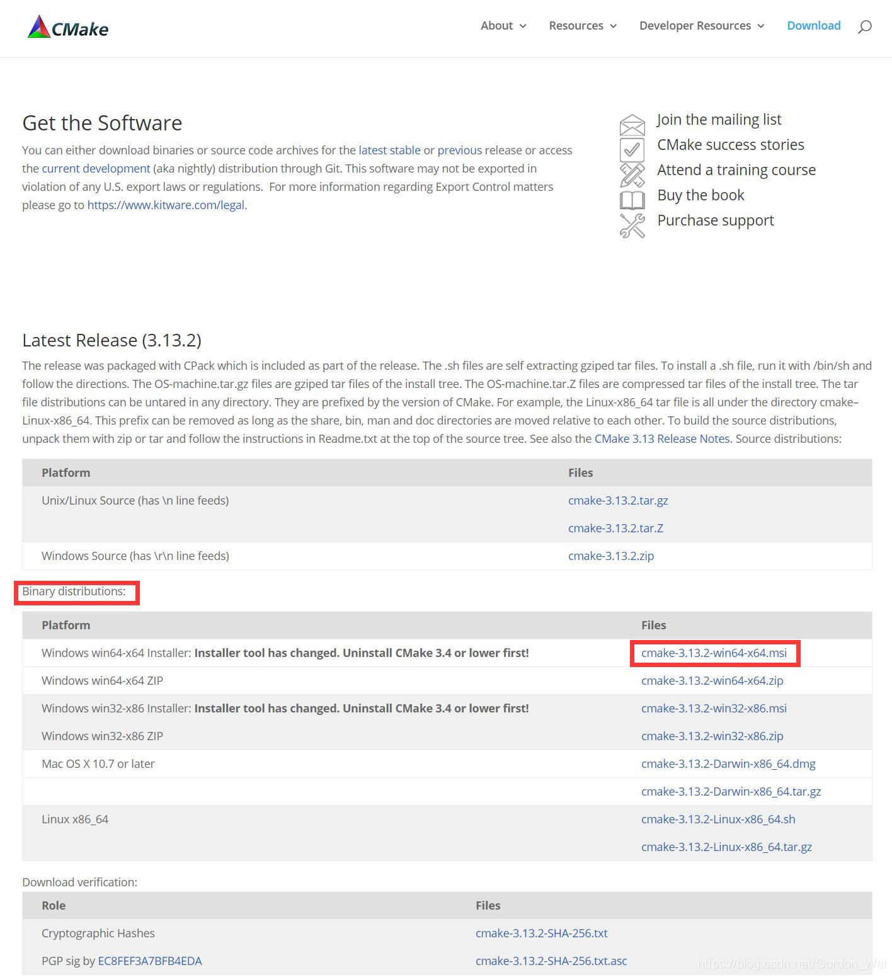Open the Resources menu item
The width and height of the screenshot is (892, 977).
coord(576,26)
